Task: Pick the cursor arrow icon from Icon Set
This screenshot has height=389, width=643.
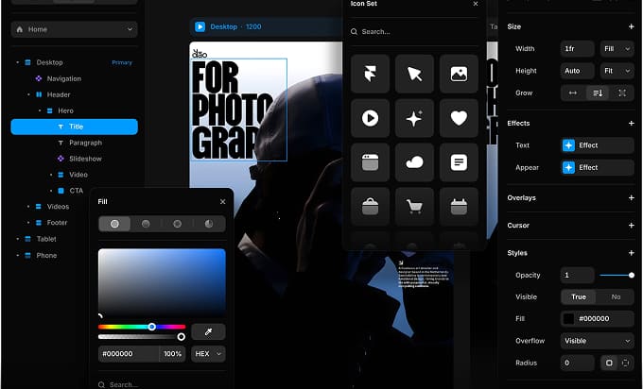Action: pyautogui.click(x=414, y=74)
